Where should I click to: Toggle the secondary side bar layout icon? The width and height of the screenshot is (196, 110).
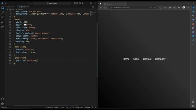[x=80, y=3]
